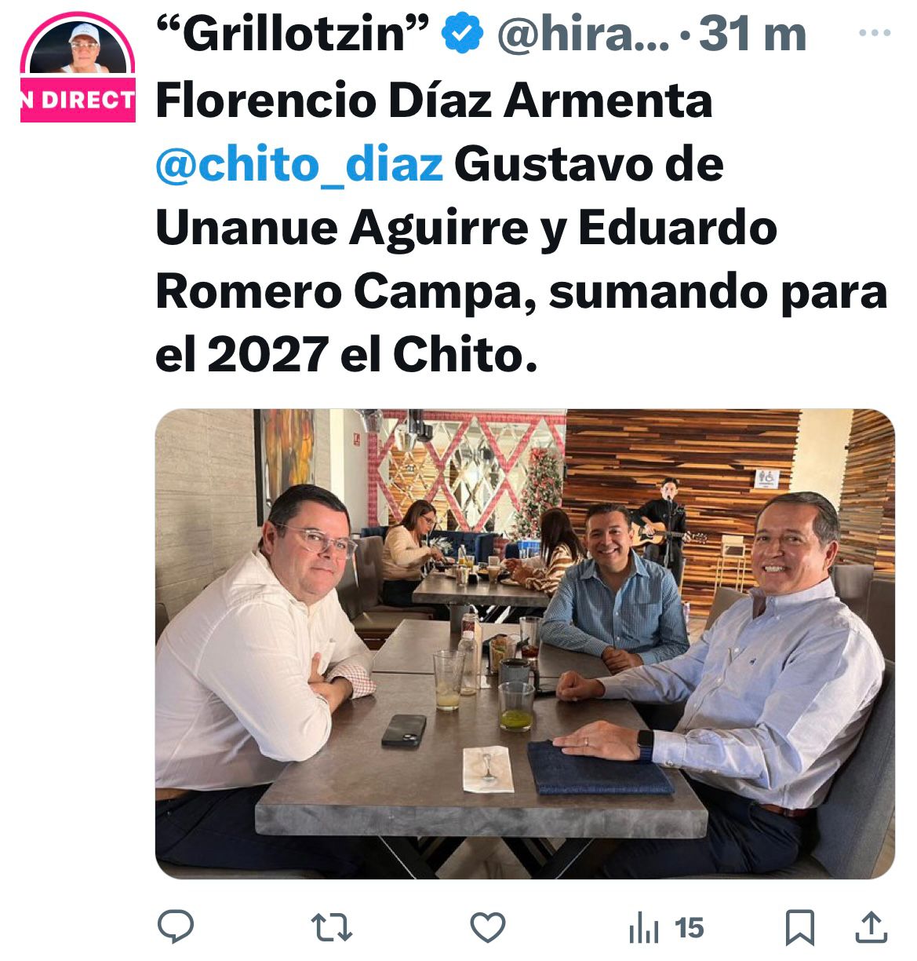Bookmark this tweet with the bookmark icon
The height and width of the screenshot is (961, 917).
pyautogui.click(x=799, y=928)
